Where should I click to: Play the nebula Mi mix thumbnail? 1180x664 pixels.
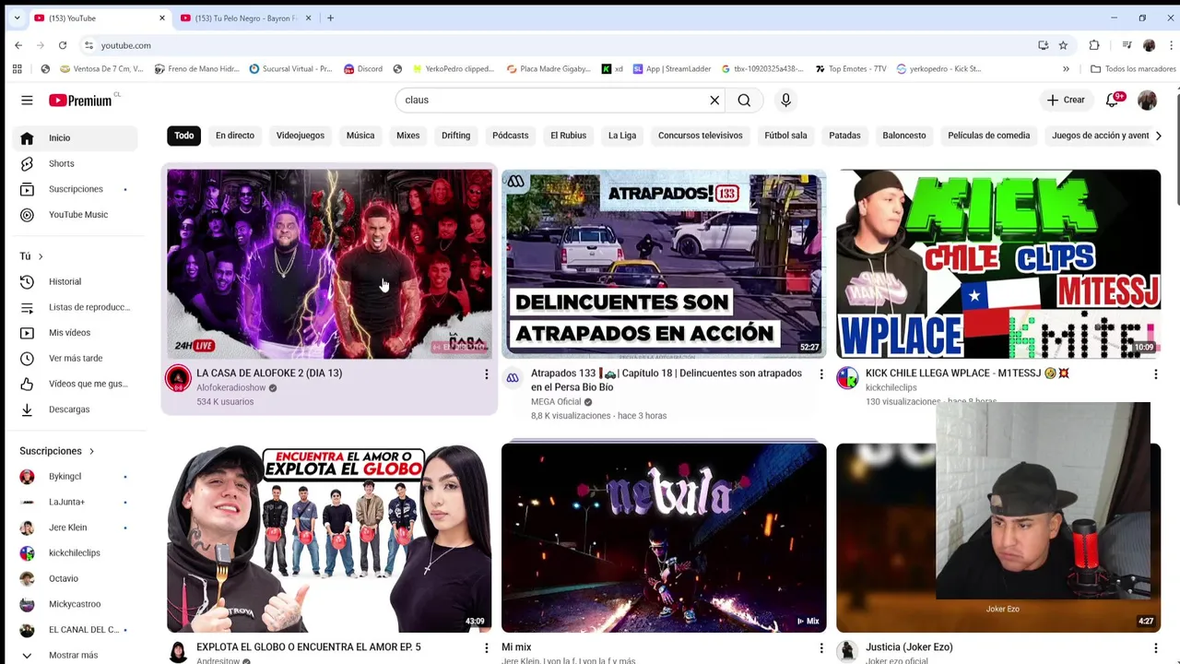[x=664, y=538]
